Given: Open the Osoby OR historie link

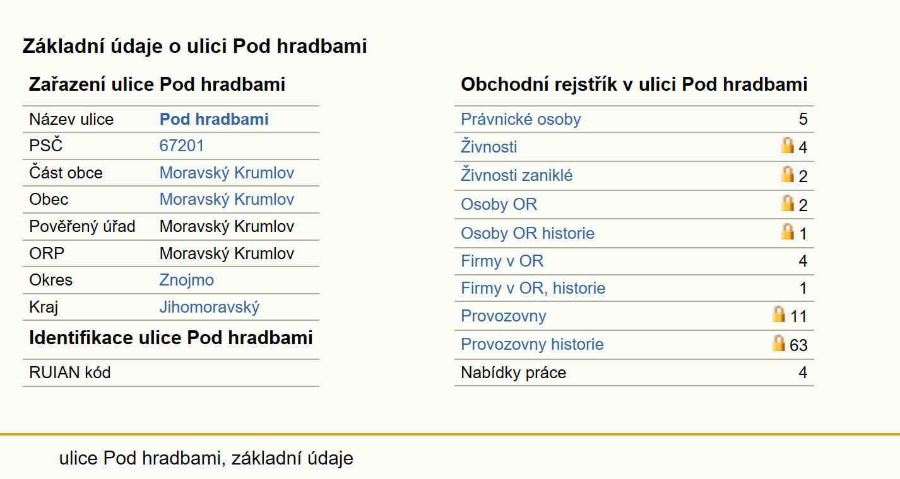Looking at the screenshot, I should pos(528,233).
